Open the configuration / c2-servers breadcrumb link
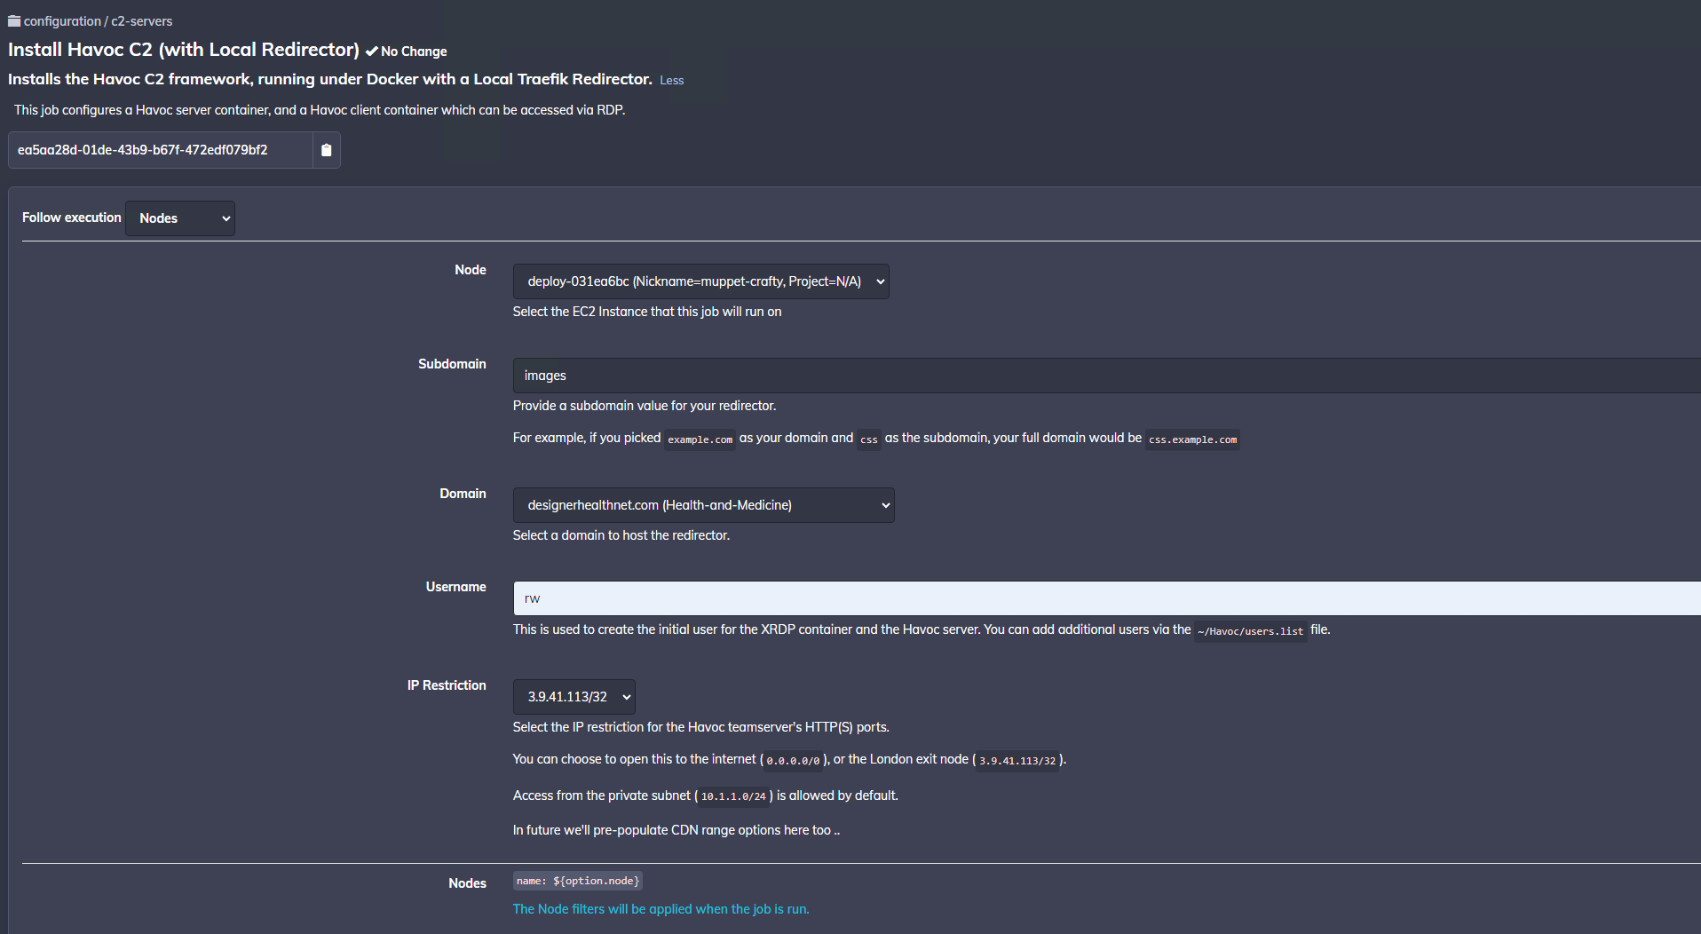The height and width of the screenshot is (934, 1701). pos(98,21)
